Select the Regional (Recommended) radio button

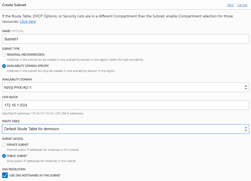pos(4,55)
